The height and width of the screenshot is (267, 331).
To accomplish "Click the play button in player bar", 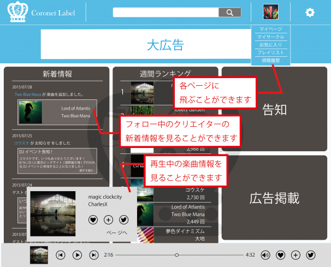I will [x=77, y=255].
